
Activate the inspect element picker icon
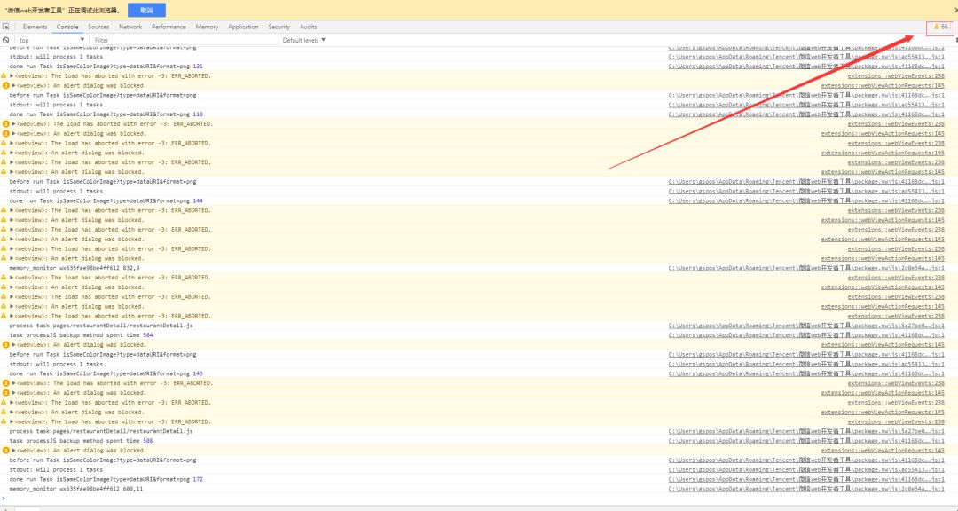click(6, 27)
